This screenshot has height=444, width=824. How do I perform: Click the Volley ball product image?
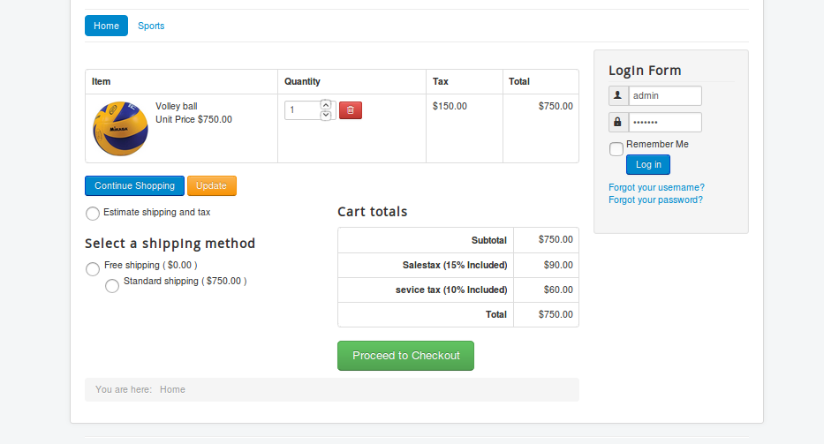[x=120, y=129]
